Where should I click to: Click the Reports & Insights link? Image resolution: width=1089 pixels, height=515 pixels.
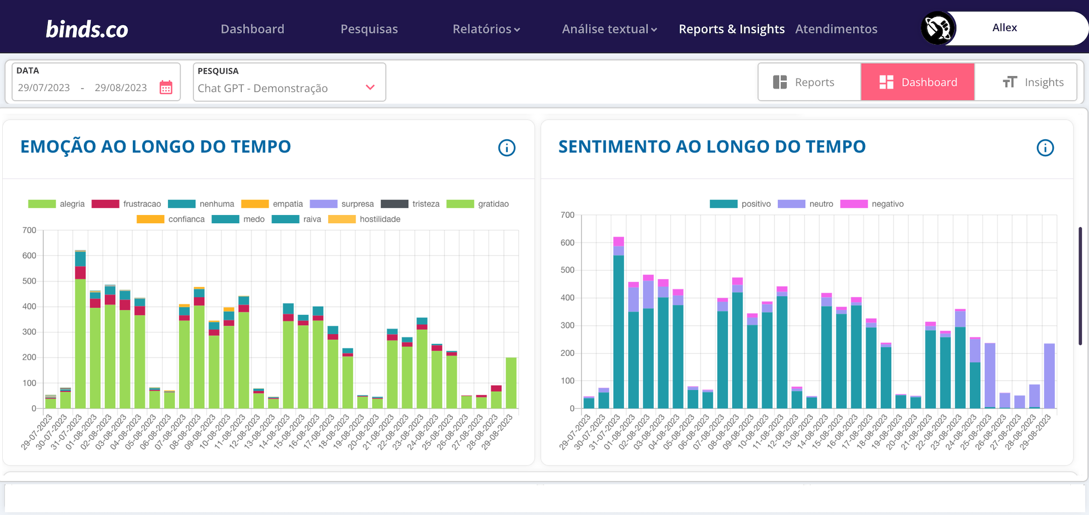click(x=731, y=29)
